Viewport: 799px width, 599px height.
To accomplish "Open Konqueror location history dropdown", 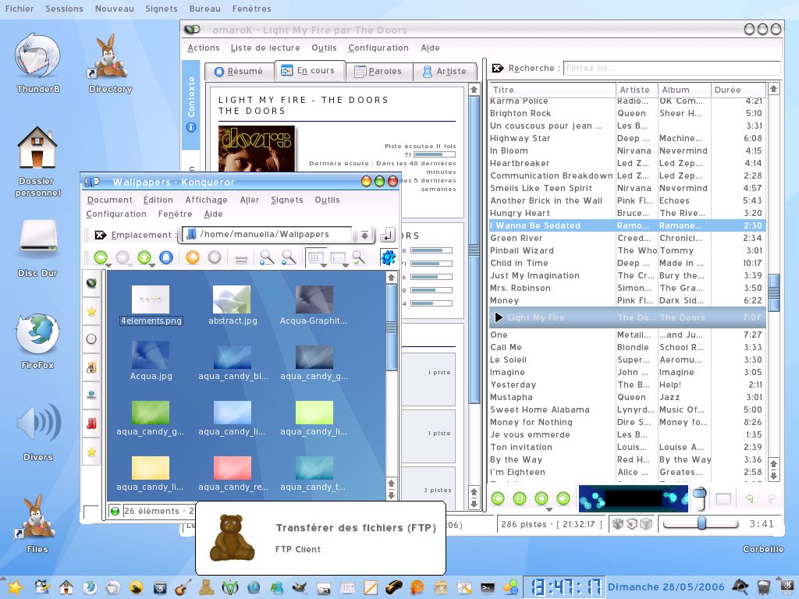I will (x=365, y=235).
